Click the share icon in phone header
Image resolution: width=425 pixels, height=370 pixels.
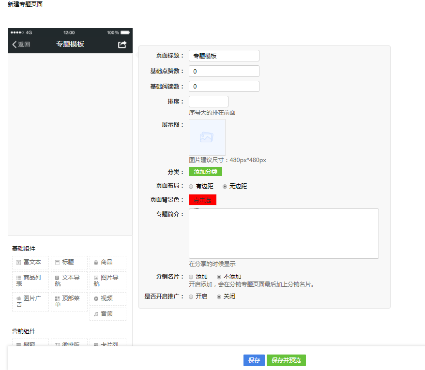(x=122, y=44)
